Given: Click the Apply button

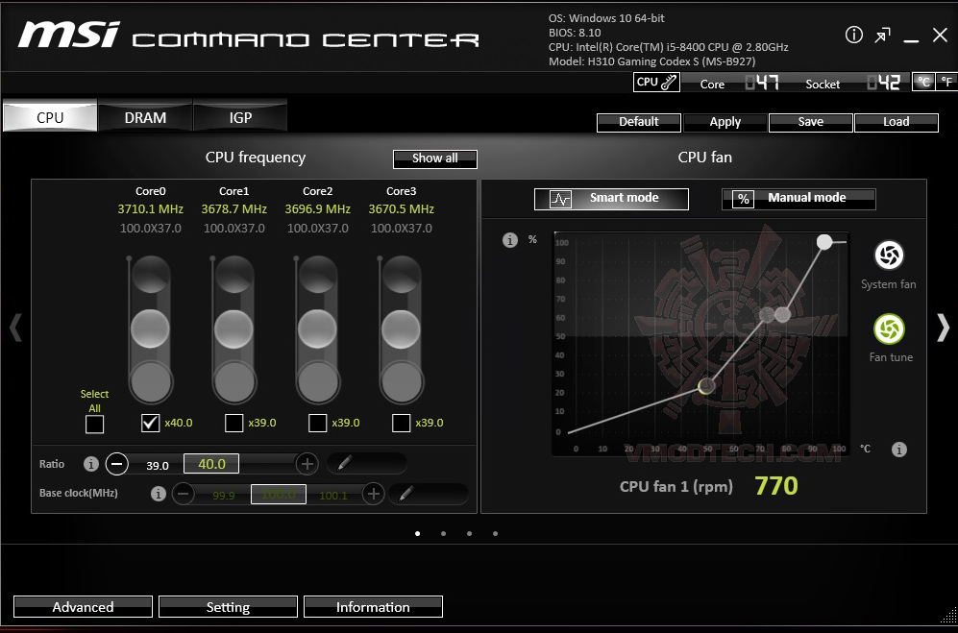Looking at the screenshot, I should pyautogui.click(x=725, y=122).
